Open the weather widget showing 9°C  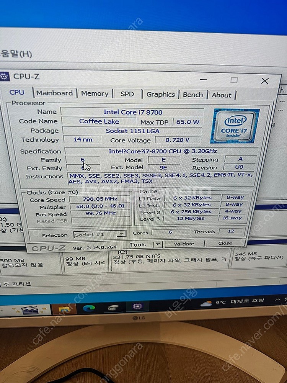[232, 302]
